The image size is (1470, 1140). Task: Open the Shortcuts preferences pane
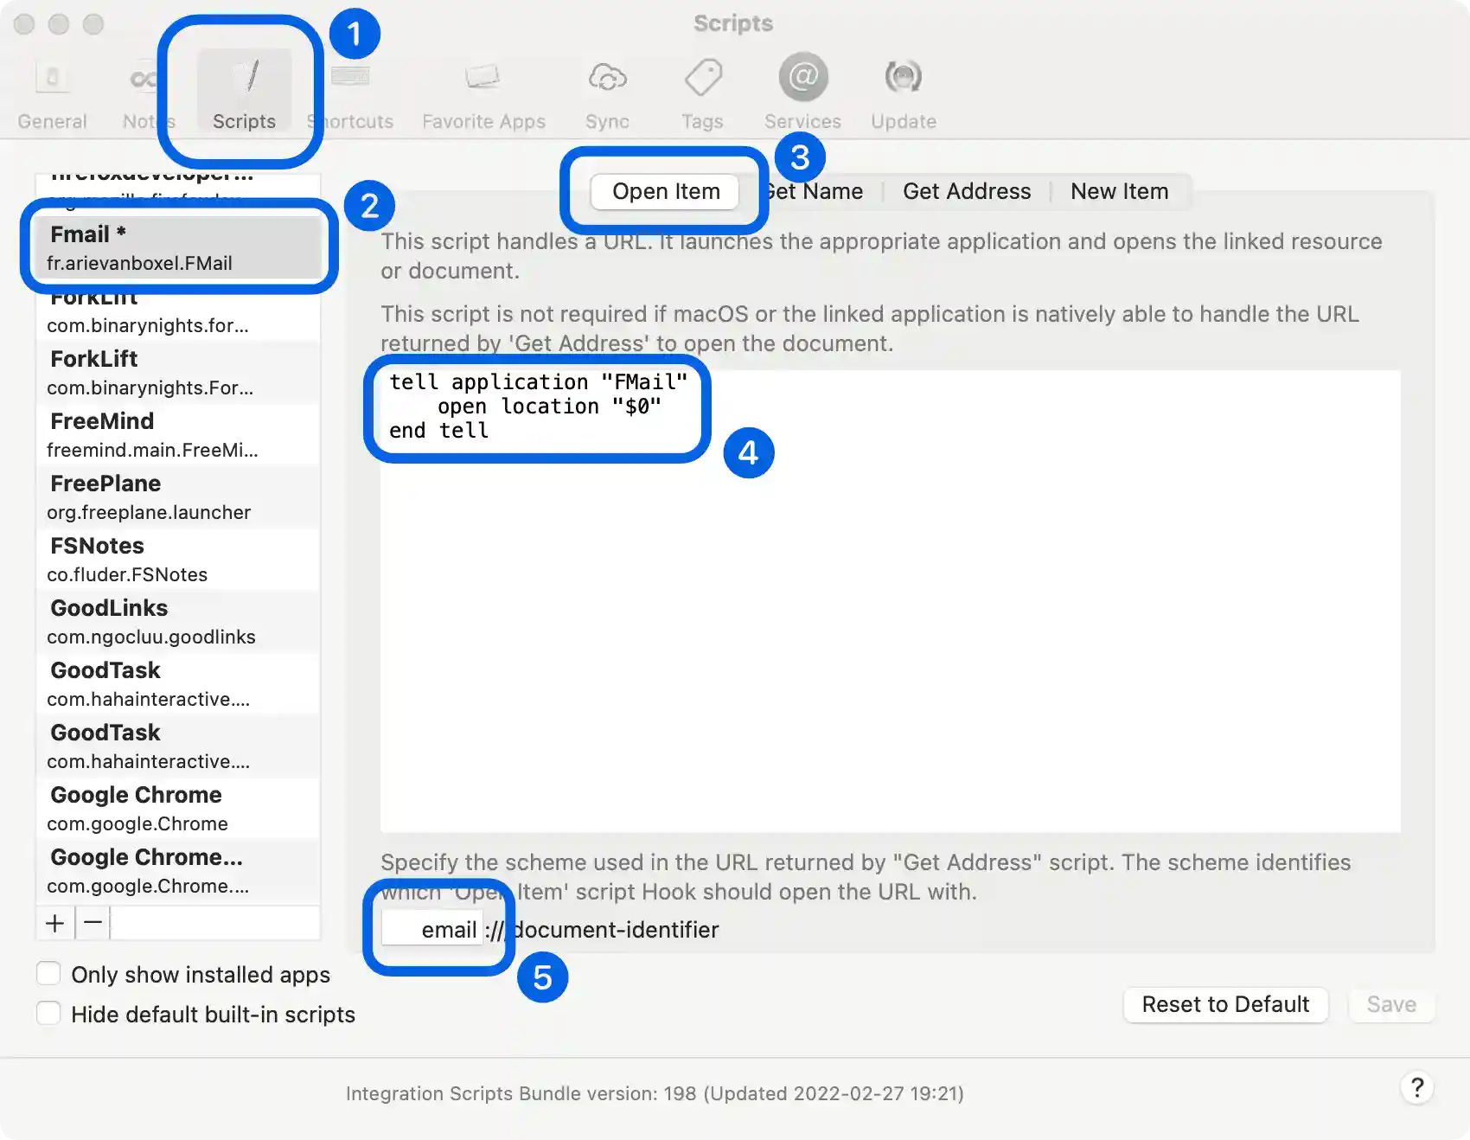[350, 95]
